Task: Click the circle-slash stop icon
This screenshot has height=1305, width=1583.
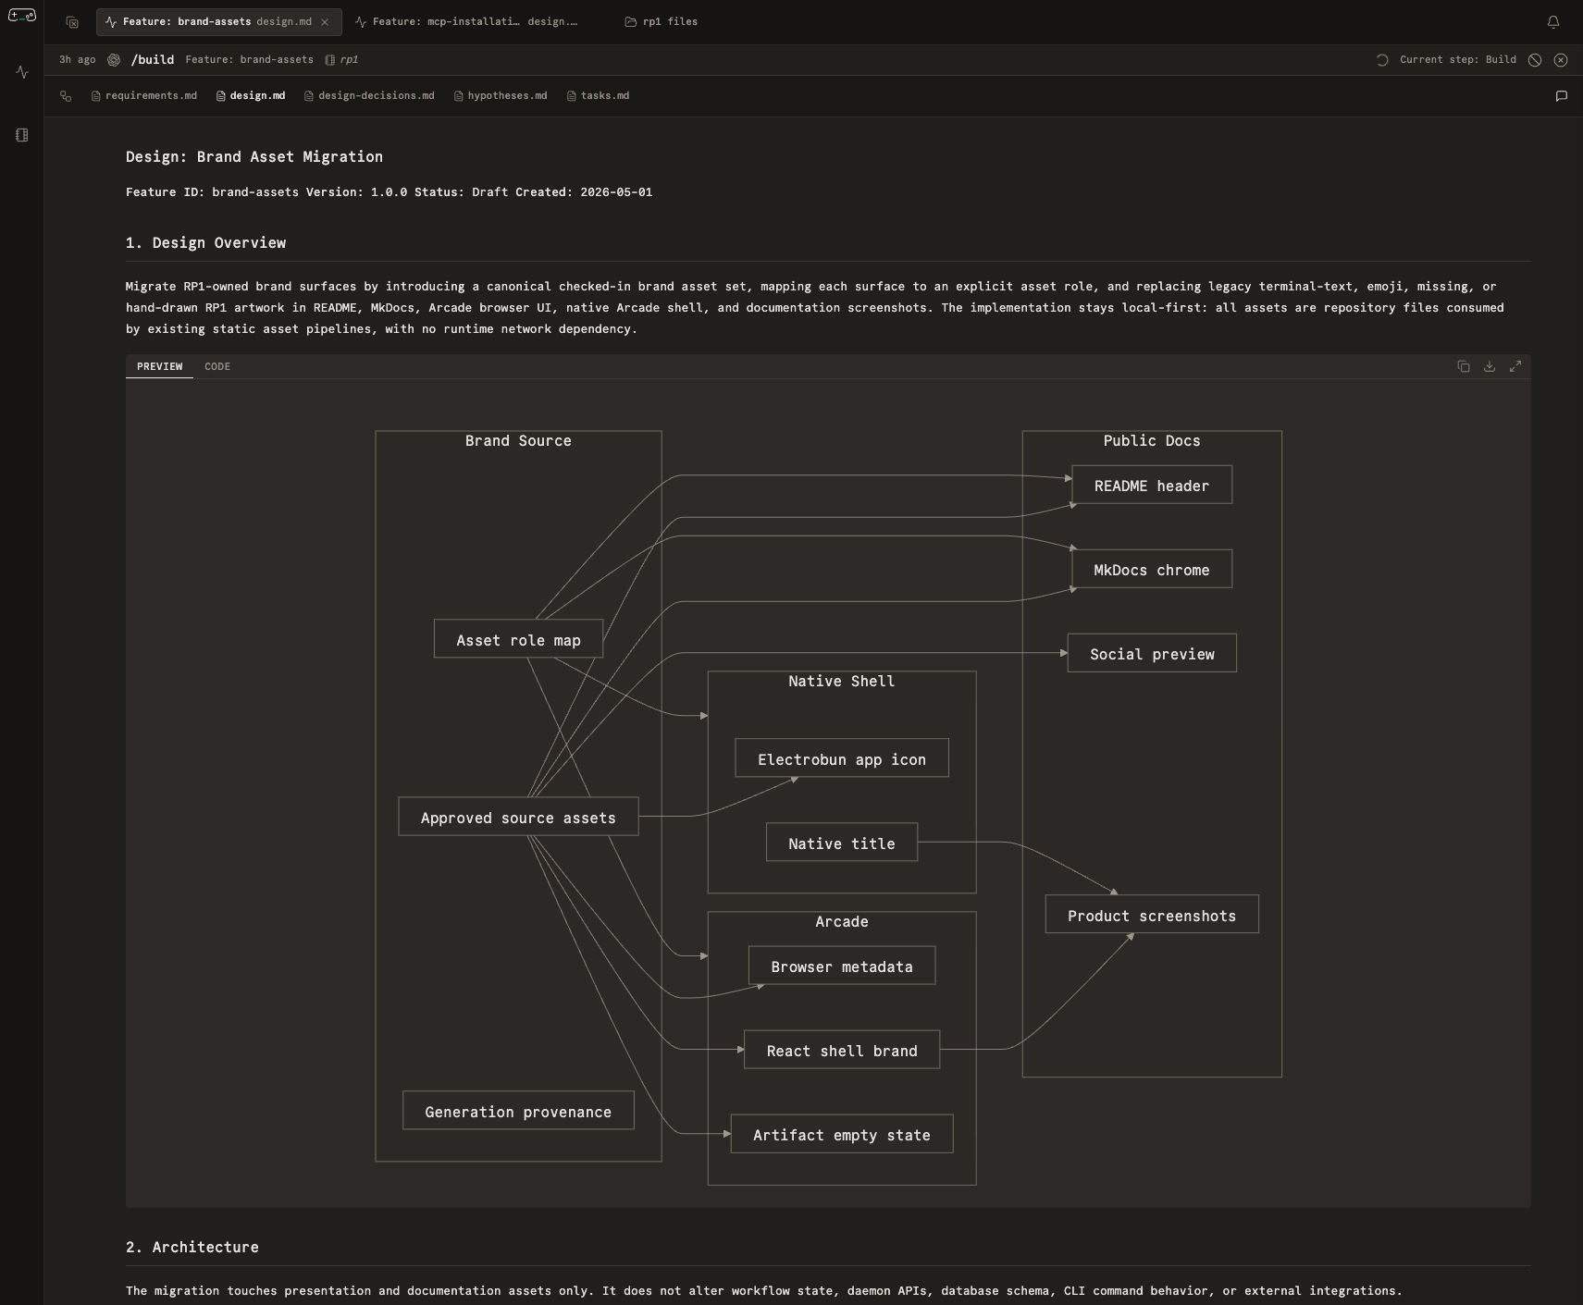Action: point(1535,60)
